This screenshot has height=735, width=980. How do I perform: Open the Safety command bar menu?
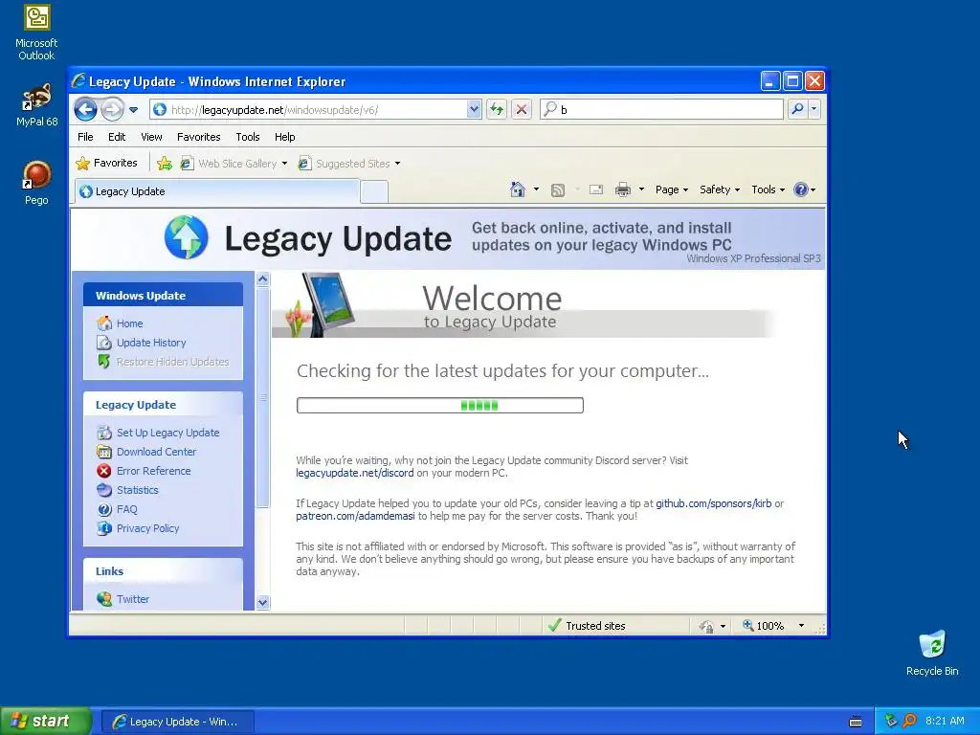point(720,189)
